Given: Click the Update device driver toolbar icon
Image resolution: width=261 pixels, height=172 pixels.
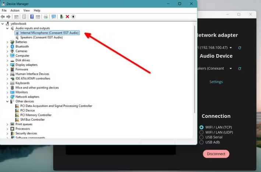Looking at the screenshot, I should point(61,17).
